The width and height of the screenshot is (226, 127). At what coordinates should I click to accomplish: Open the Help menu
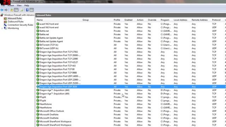point(27,6)
